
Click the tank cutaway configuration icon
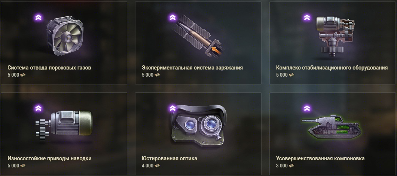click(332, 126)
